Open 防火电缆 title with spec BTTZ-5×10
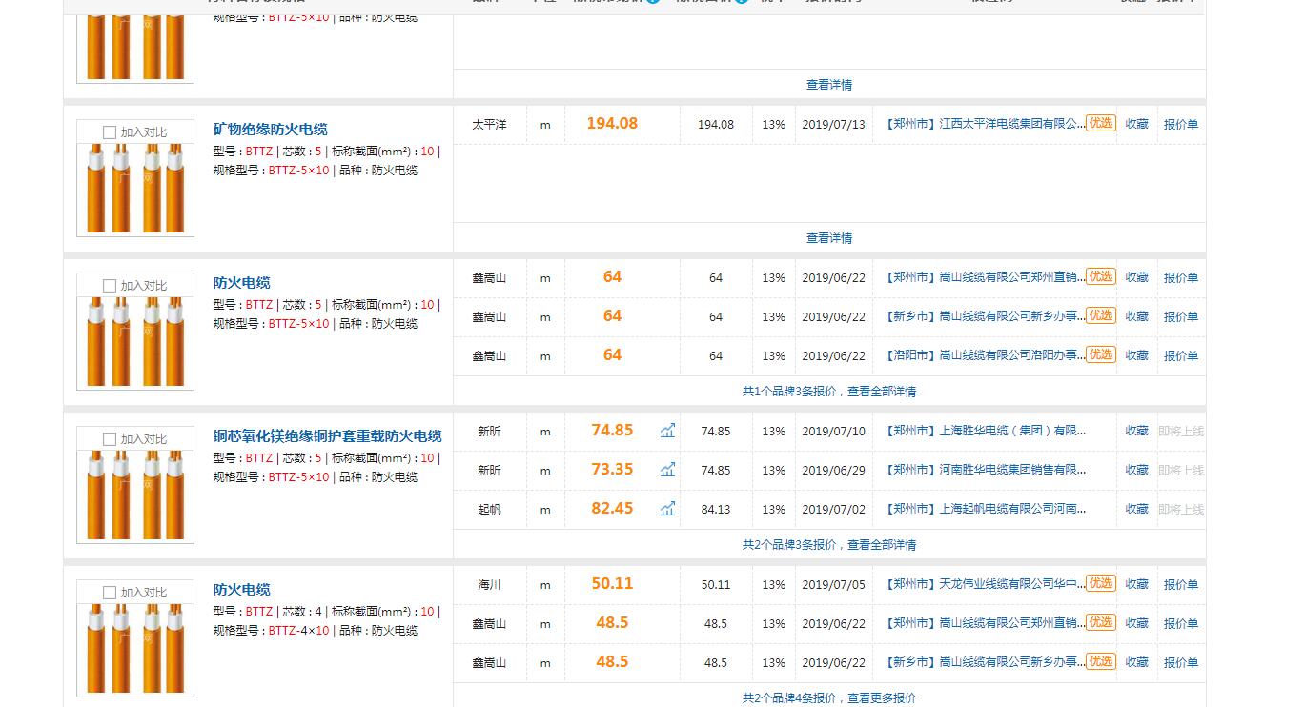The width and height of the screenshot is (1305, 707). tap(242, 283)
